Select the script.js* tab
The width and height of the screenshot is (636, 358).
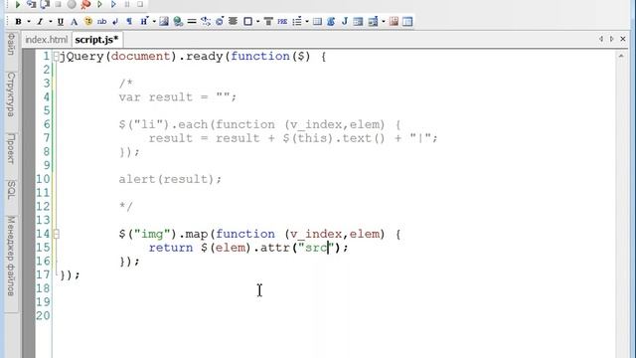pos(96,40)
